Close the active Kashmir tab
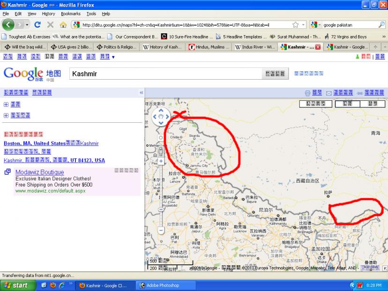The height and width of the screenshot is (291, 388). tap(318, 47)
